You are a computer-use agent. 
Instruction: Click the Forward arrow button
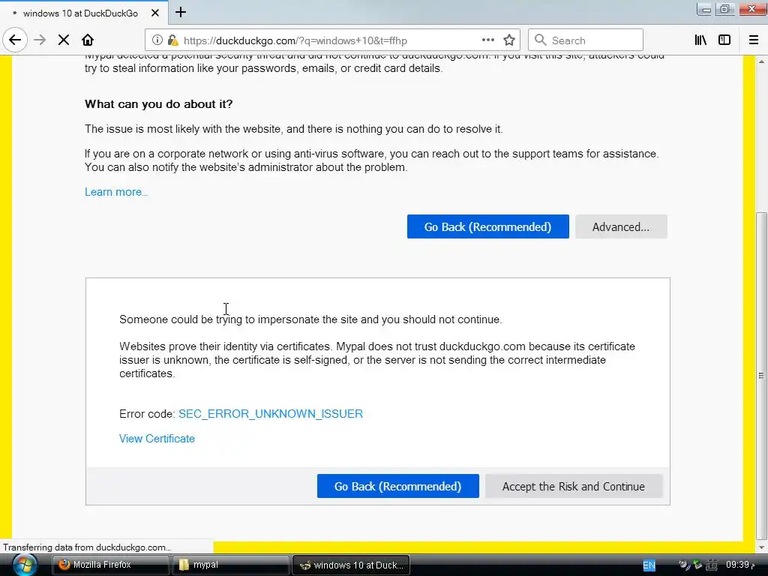pyautogui.click(x=40, y=40)
